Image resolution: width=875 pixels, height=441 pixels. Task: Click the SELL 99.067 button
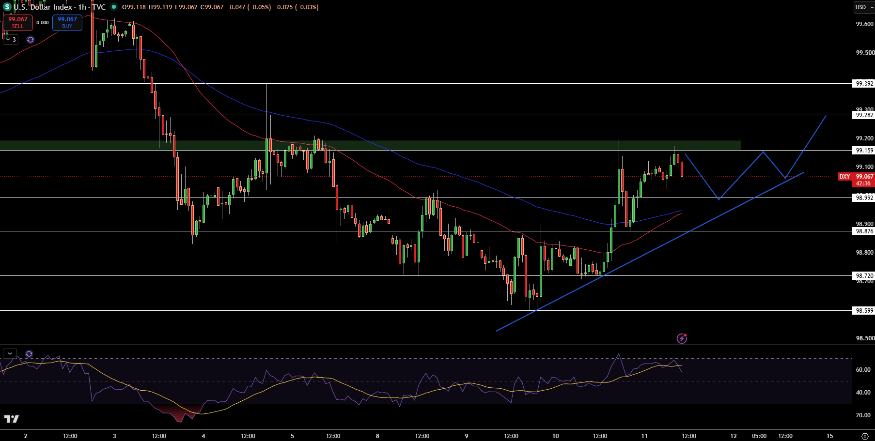tap(18, 22)
